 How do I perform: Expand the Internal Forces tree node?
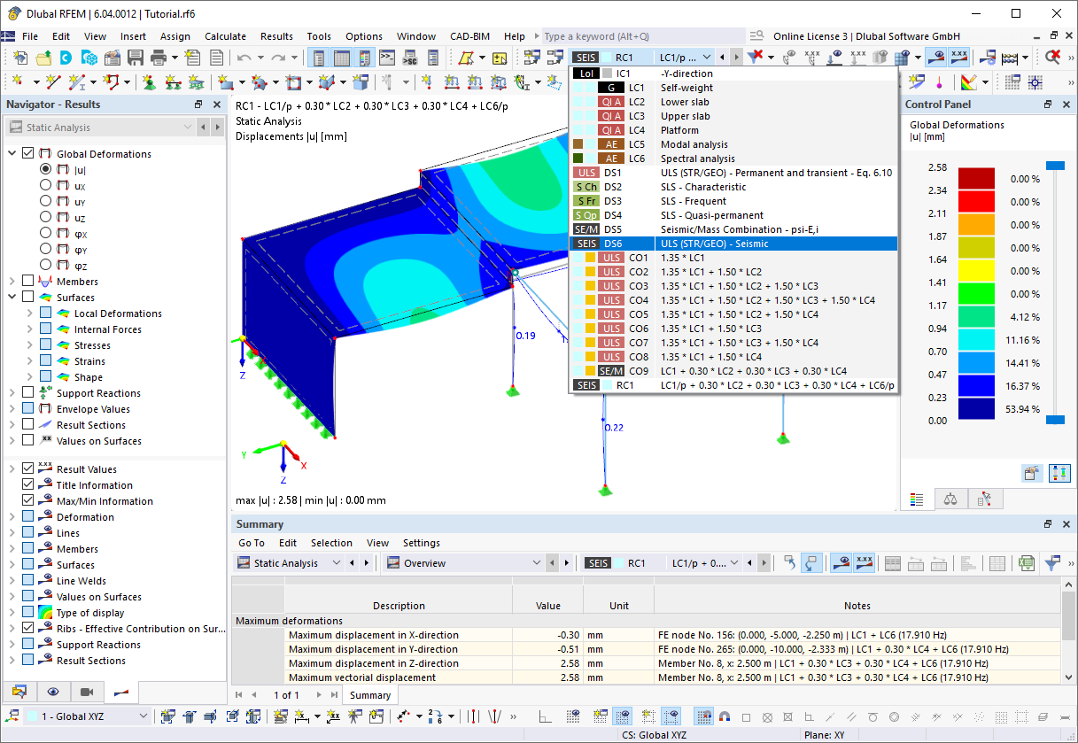30,329
